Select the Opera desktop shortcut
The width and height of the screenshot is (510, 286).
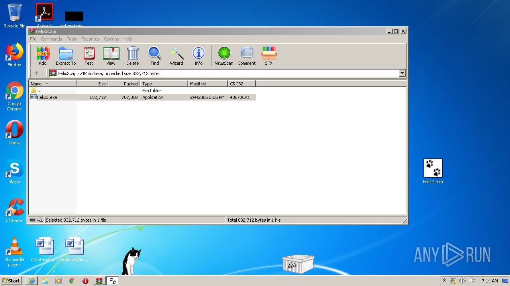coord(14,133)
